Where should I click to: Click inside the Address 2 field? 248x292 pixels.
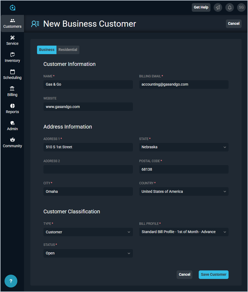pyautogui.click(x=88, y=169)
